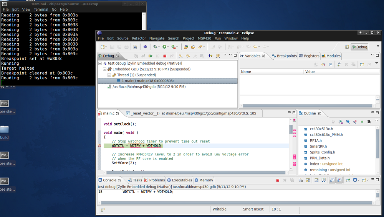This screenshot has width=384, height=217.
Task: Click the Back to last edit arrow
Action: (x=248, y=47)
